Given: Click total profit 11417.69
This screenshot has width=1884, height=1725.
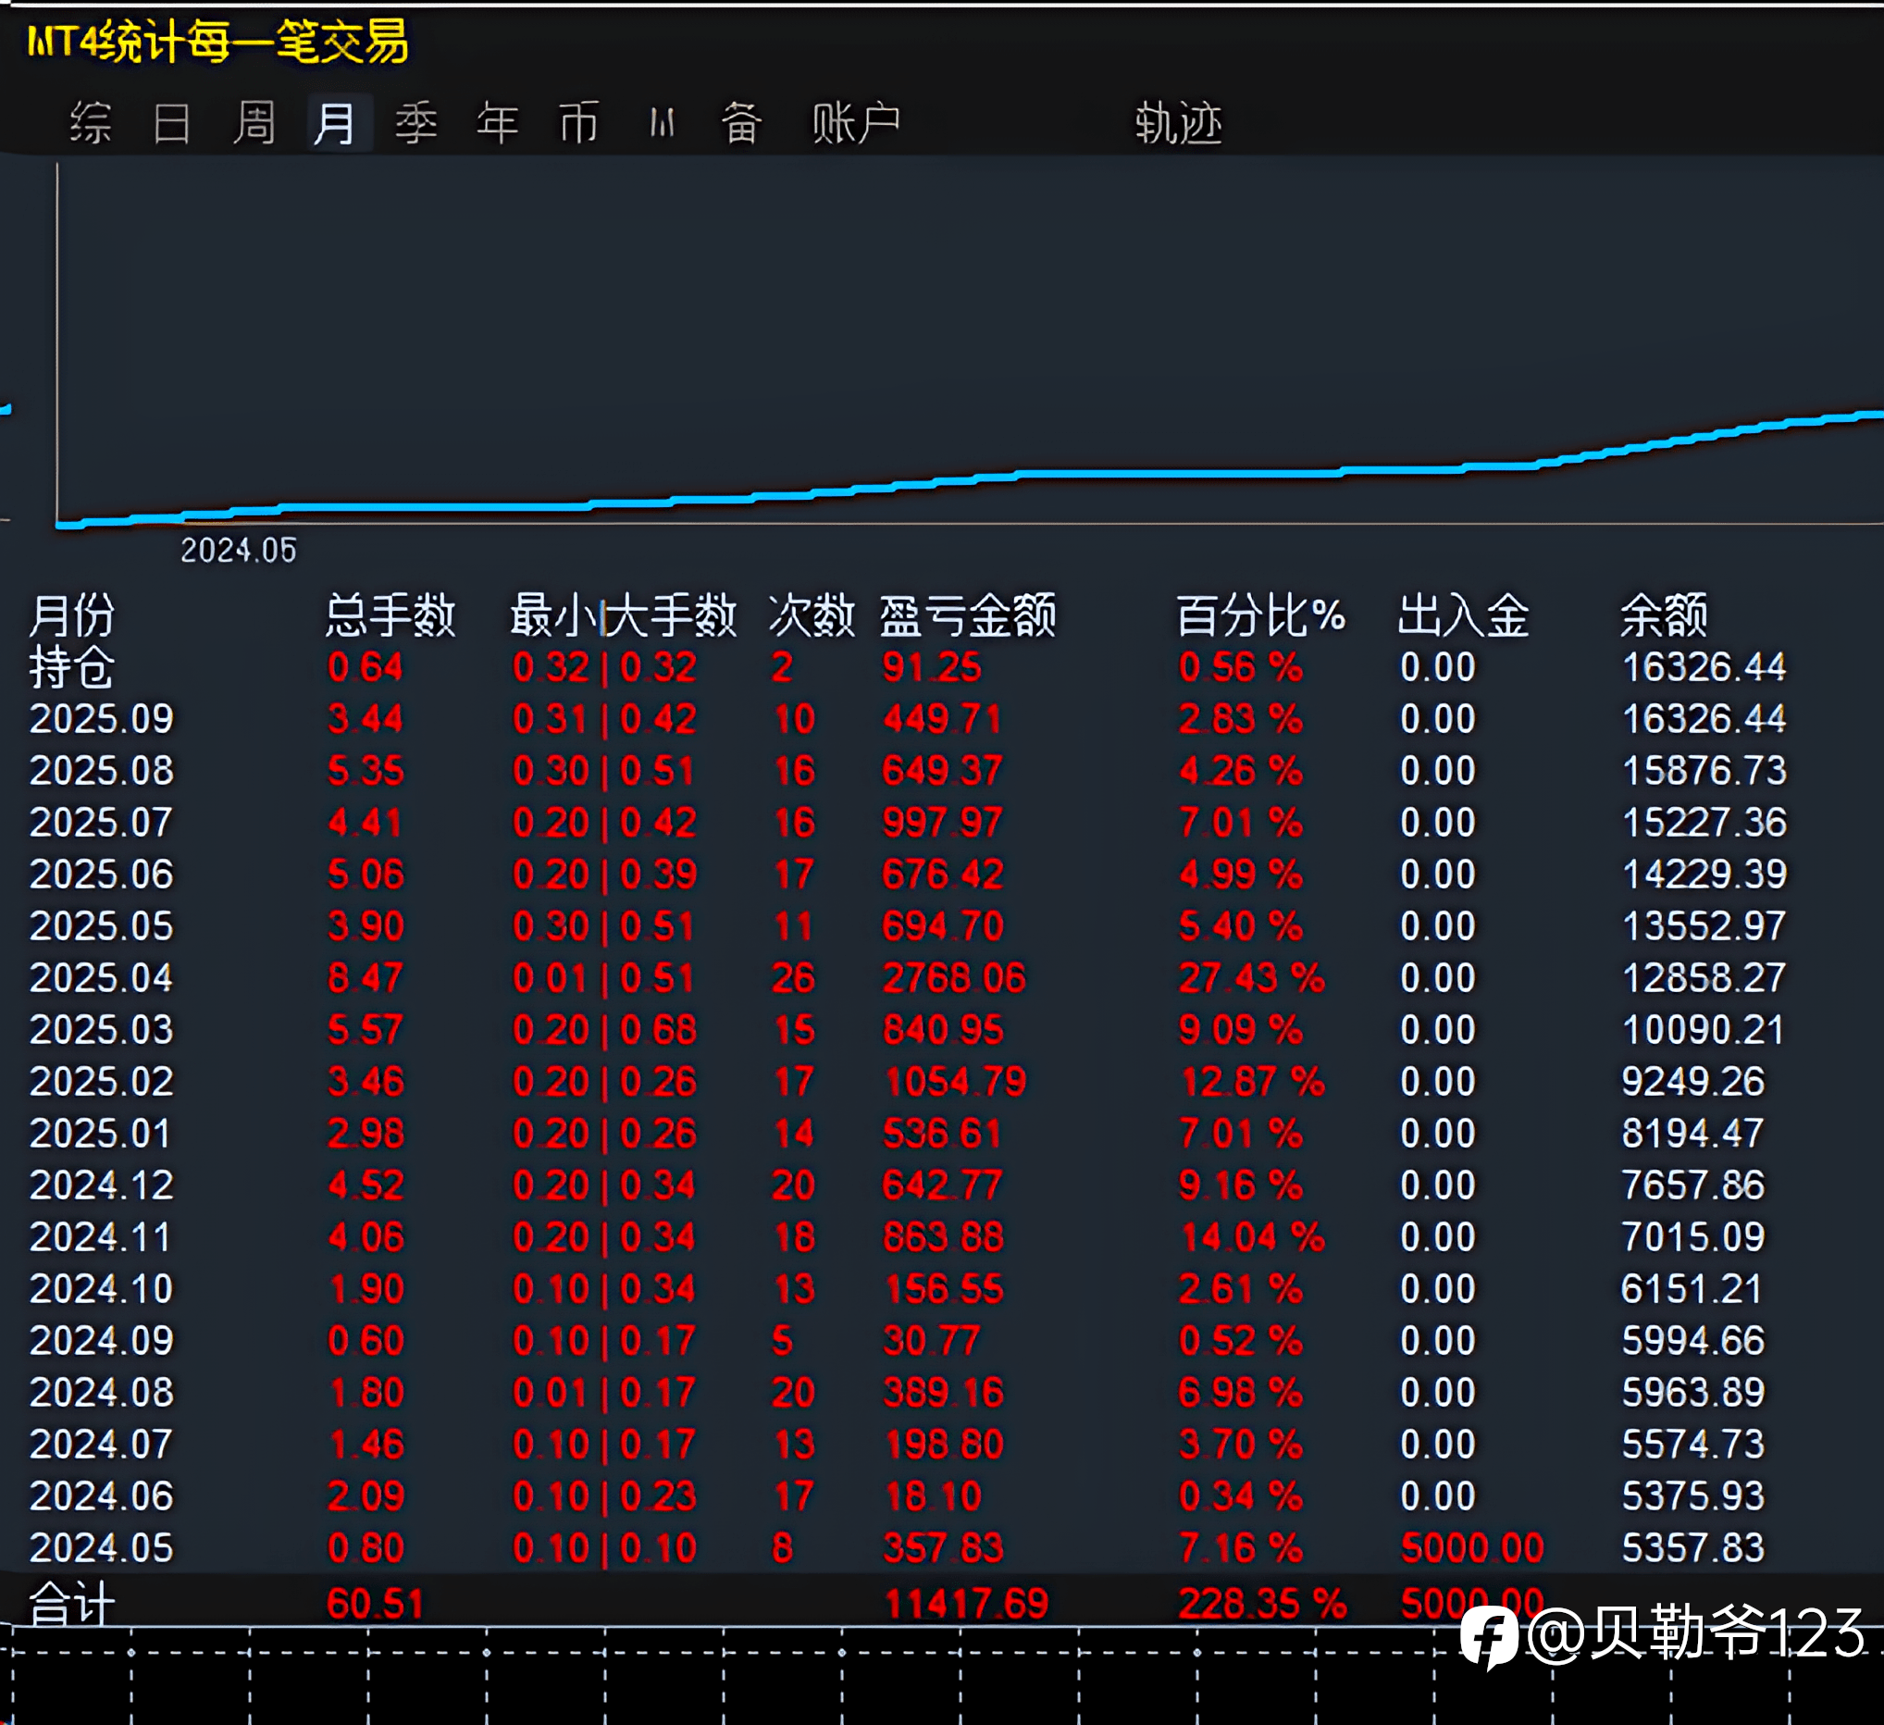Looking at the screenshot, I should [966, 1604].
